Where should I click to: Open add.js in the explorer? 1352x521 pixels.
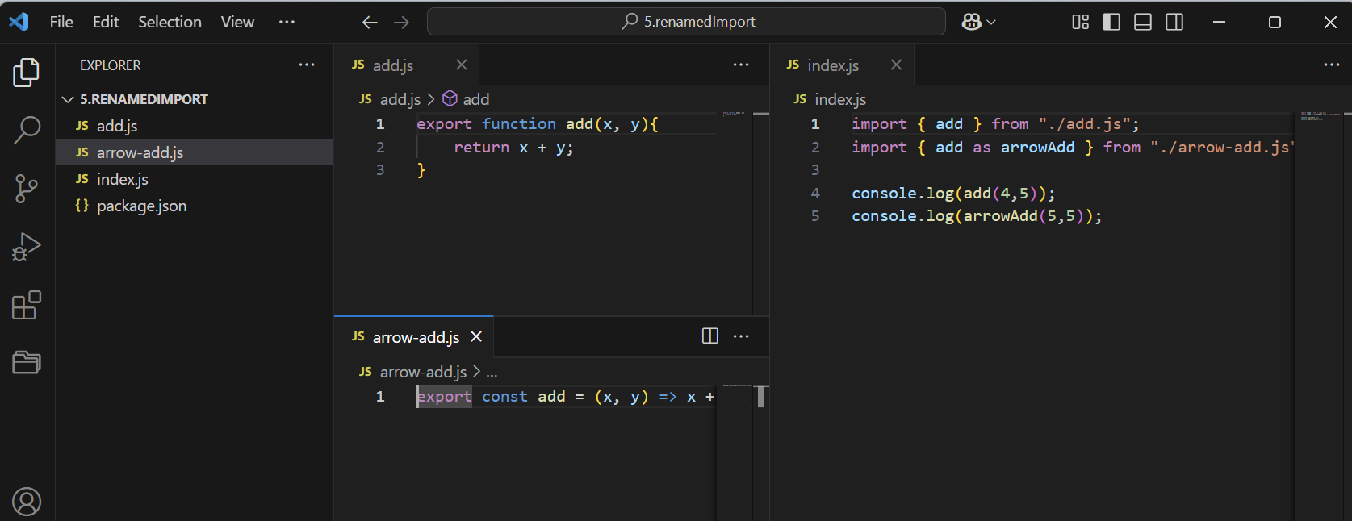(194, 126)
